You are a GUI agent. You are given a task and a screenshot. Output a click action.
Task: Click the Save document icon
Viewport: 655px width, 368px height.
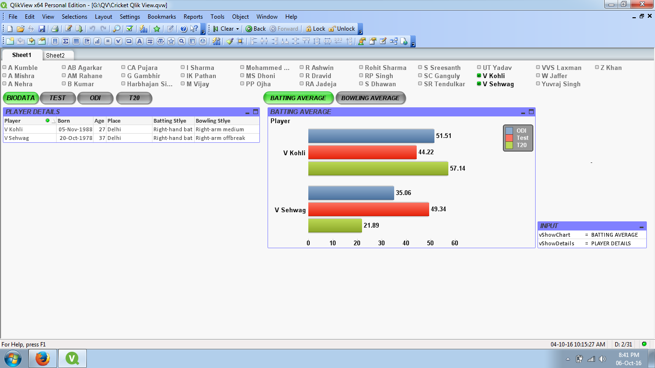coord(42,29)
